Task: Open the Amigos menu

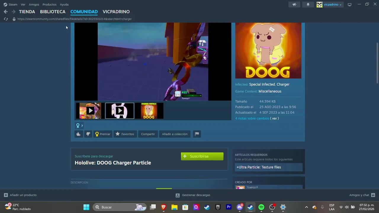Action: pyautogui.click(x=34, y=4)
